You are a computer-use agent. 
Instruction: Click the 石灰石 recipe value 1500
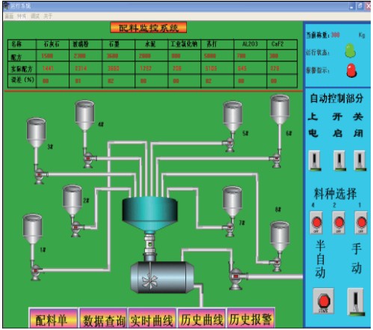pos(47,56)
